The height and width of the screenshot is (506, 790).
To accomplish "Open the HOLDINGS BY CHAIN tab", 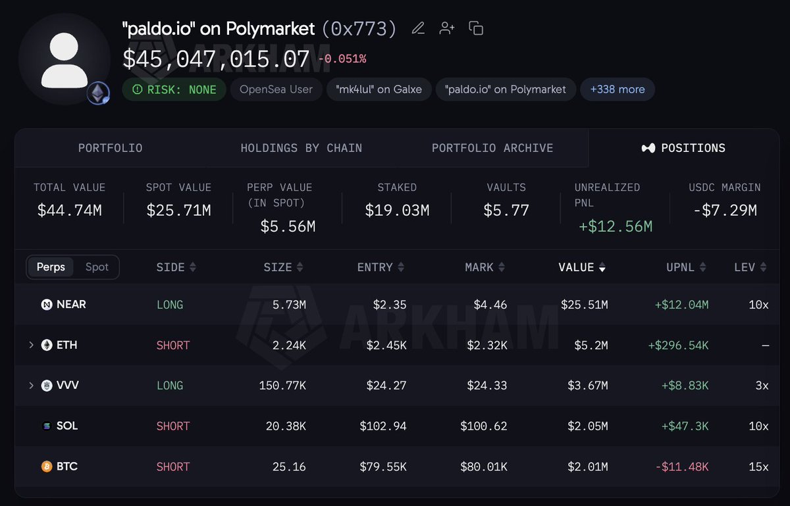I will [301, 148].
